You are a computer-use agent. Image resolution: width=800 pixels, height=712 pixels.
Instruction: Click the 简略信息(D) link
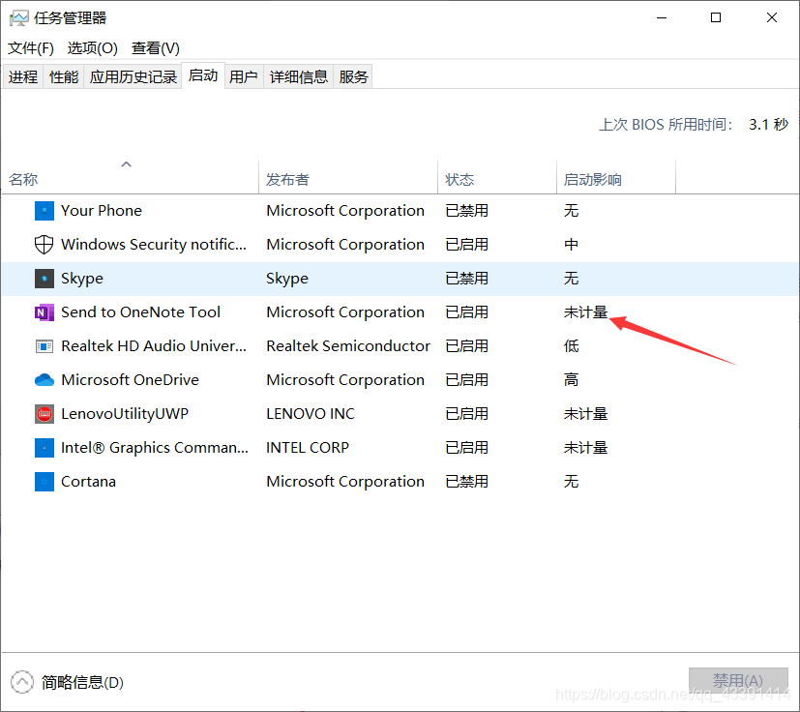point(82,682)
